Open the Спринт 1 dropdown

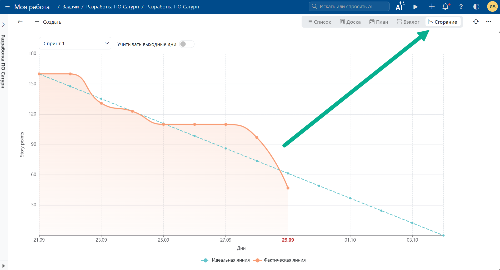(75, 43)
